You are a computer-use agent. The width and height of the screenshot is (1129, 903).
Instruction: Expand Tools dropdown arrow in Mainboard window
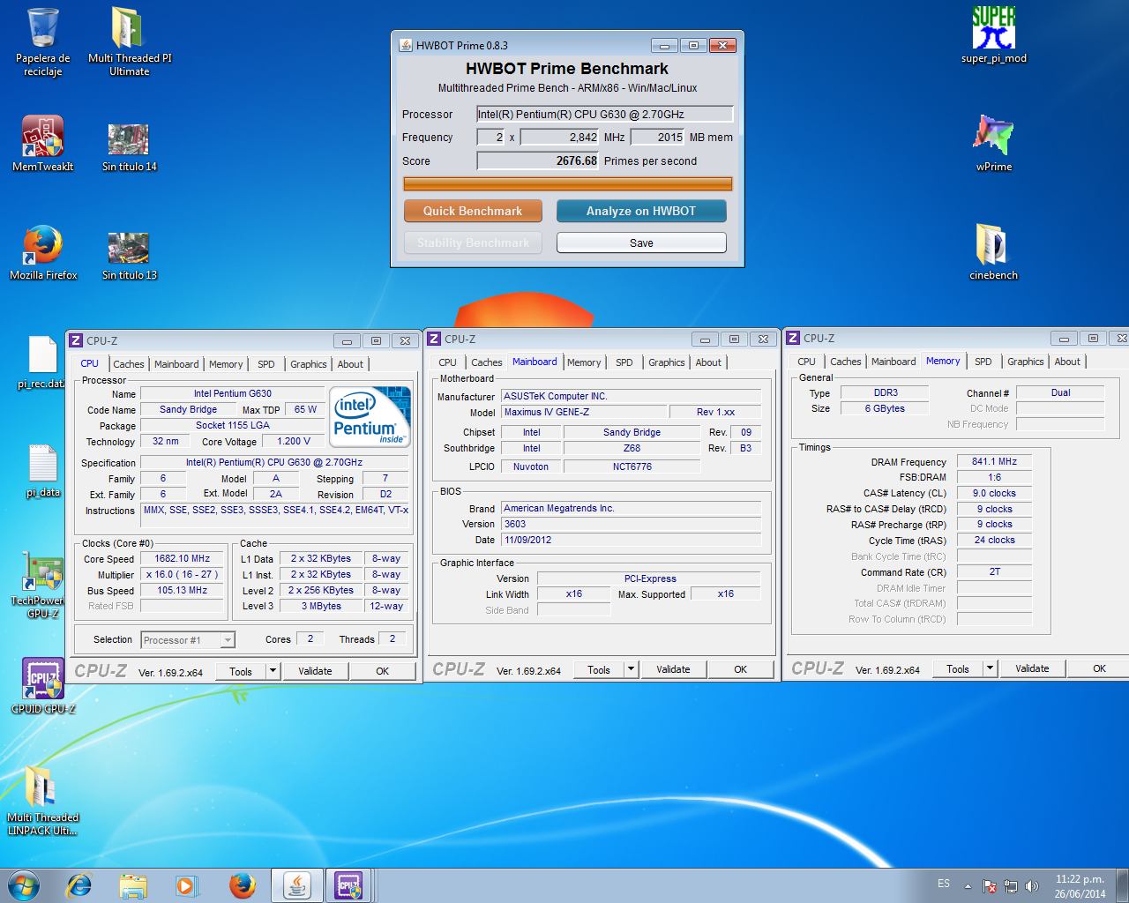[631, 669]
